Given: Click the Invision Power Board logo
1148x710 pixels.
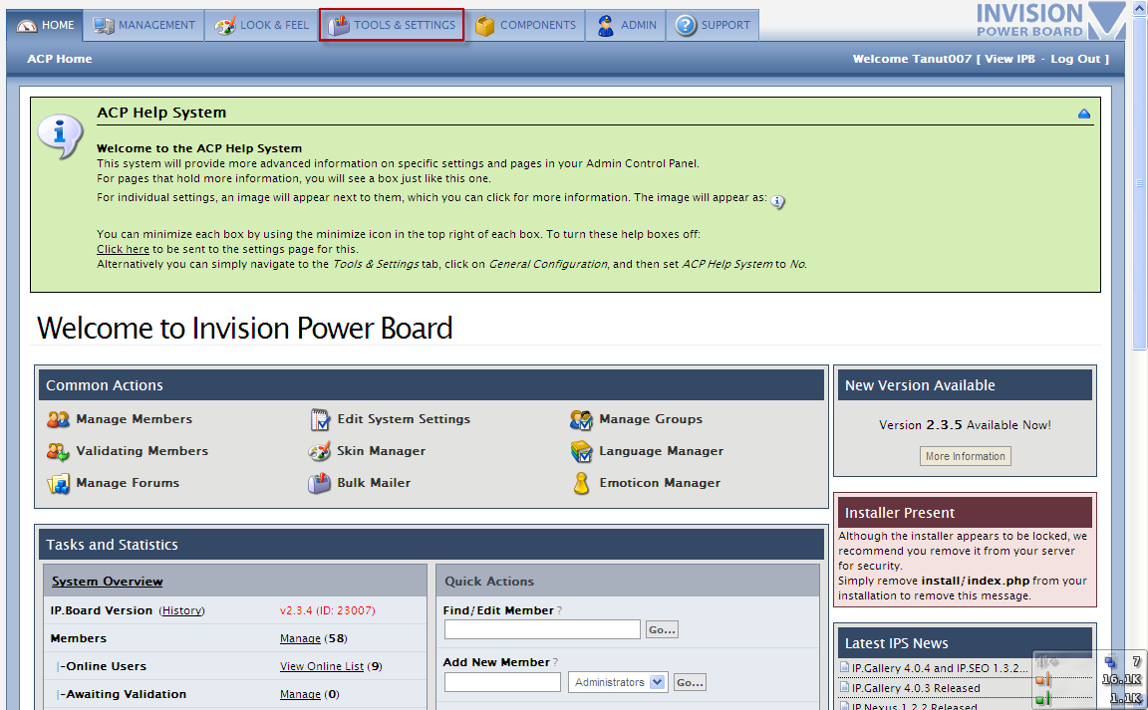Looking at the screenshot, I should 1050,21.
